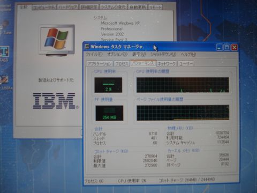Switch to the プロセス tab

[122, 63]
